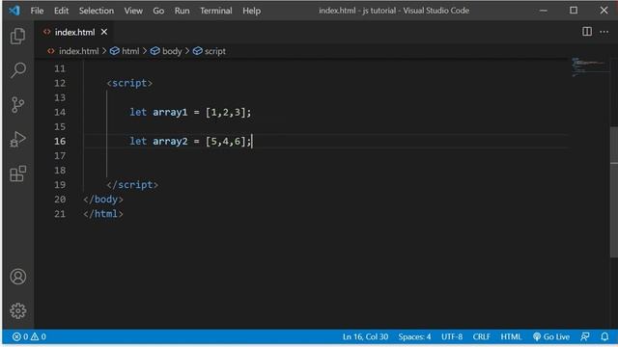The image size is (618, 347).
Task: Click the vertical editor scrollbar
Action: [x=614, y=192]
